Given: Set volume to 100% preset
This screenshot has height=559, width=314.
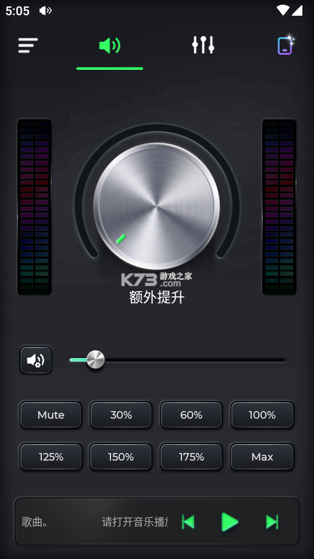Looking at the screenshot, I should click(x=262, y=415).
